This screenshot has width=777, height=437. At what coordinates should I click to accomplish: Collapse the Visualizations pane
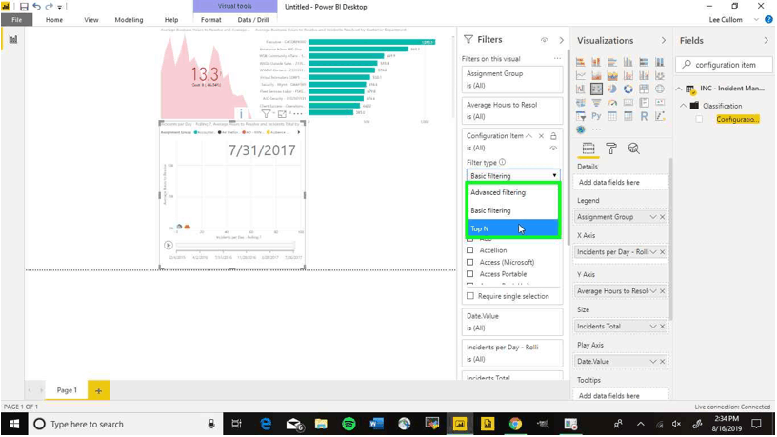click(x=664, y=41)
